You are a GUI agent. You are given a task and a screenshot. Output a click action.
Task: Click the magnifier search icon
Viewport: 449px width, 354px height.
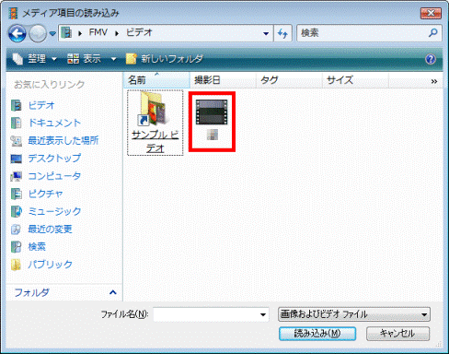(x=433, y=33)
